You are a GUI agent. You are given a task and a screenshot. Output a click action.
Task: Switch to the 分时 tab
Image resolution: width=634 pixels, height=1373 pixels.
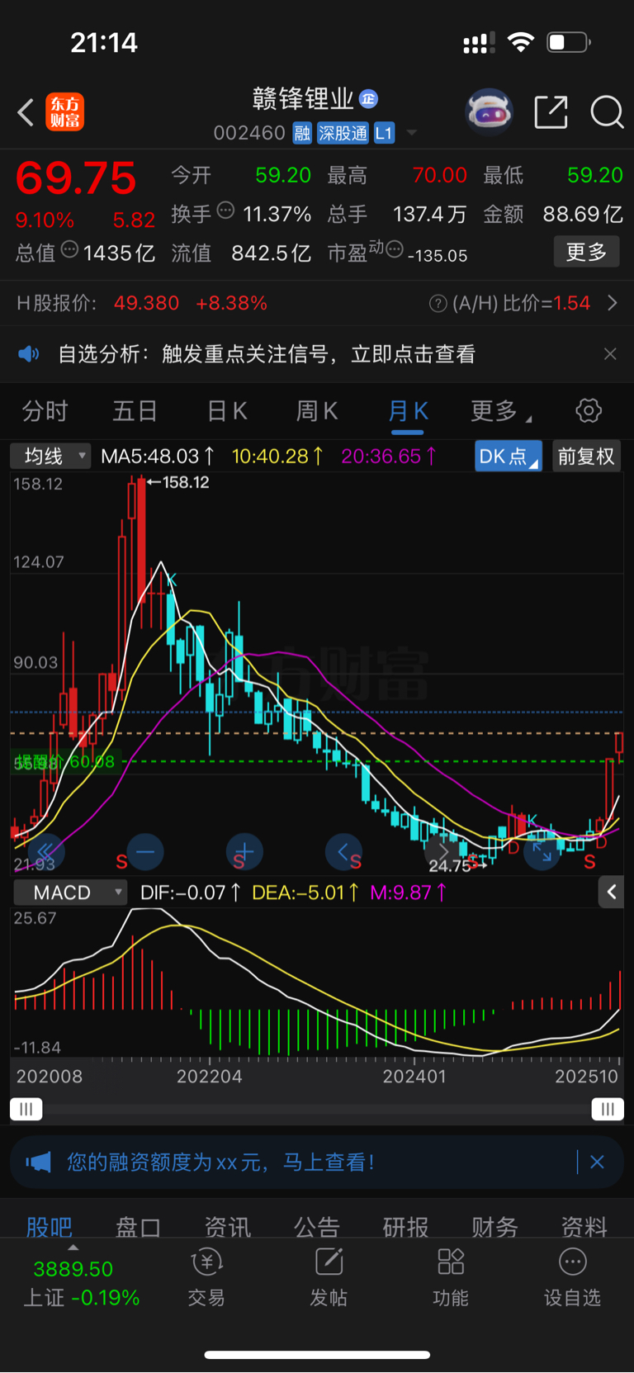pos(45,410)
